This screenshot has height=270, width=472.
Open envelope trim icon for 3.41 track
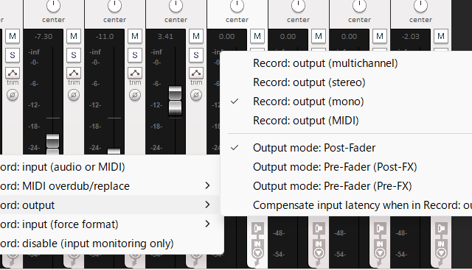196,73
